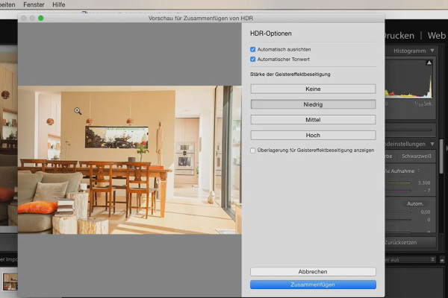
Task: Adjust tint slider showing -7
Action: [x=398, y=191]
